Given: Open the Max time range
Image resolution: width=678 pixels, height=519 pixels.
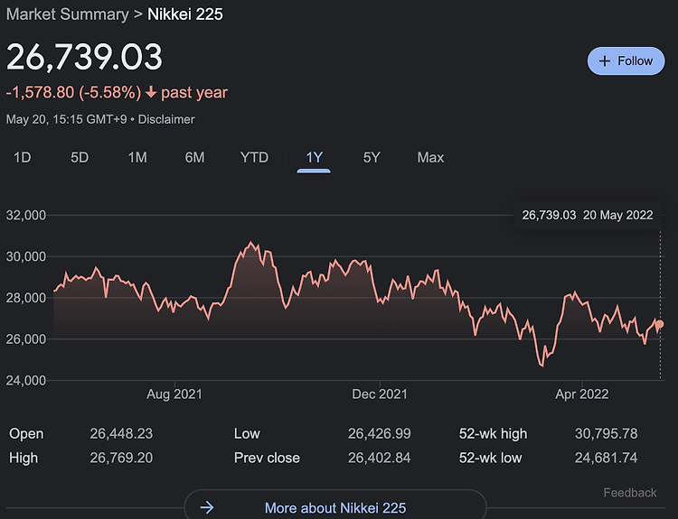Looking at the screenshot, I should tap(430, 158).
